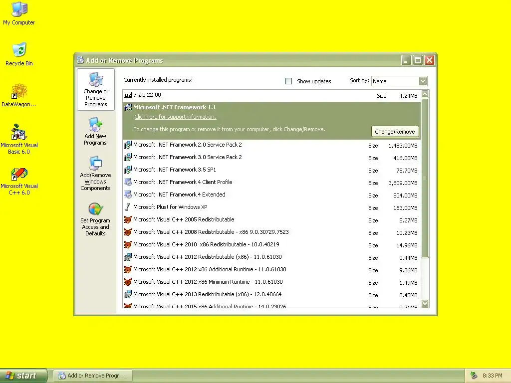Select Microsoft .NET Framework 2.0 Service Pack 2
Viewport: 511px width, 383px height.
point(271,145)
